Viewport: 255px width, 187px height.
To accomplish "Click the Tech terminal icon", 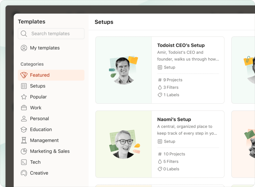I will point(24,162).
